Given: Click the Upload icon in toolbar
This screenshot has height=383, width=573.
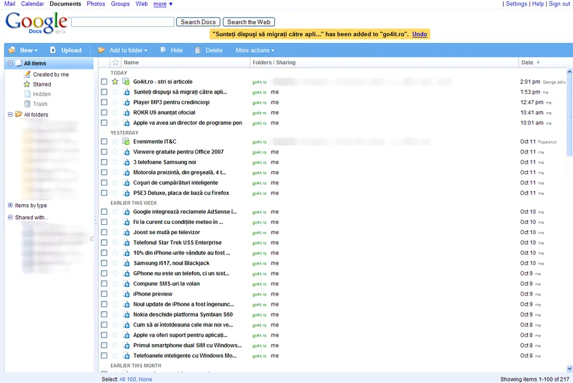Looking at the screenshot, I should click(53, 50).
